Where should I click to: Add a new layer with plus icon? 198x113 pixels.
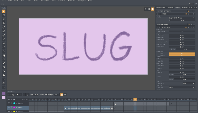coord(9,95)
